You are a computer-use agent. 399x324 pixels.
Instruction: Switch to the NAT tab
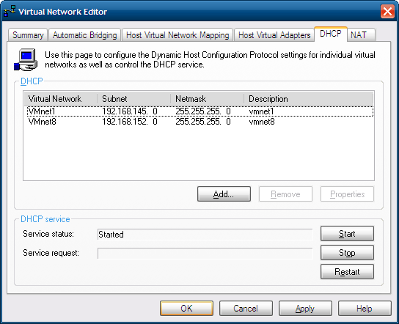(x=361, y=35)
